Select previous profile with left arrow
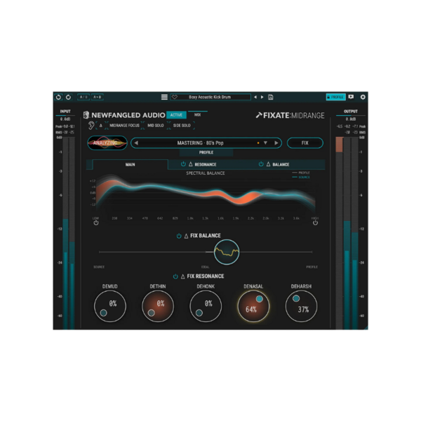Image resolution: width=421 pixels, height=421 pixels. [136, 143]
